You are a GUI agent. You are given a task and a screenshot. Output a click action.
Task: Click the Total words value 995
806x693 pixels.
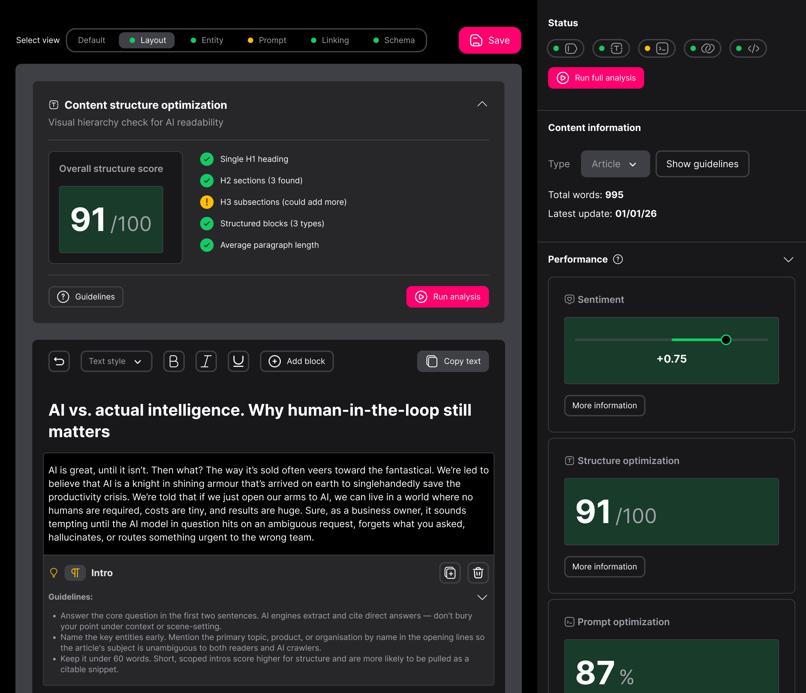click(x=615, y=195)
